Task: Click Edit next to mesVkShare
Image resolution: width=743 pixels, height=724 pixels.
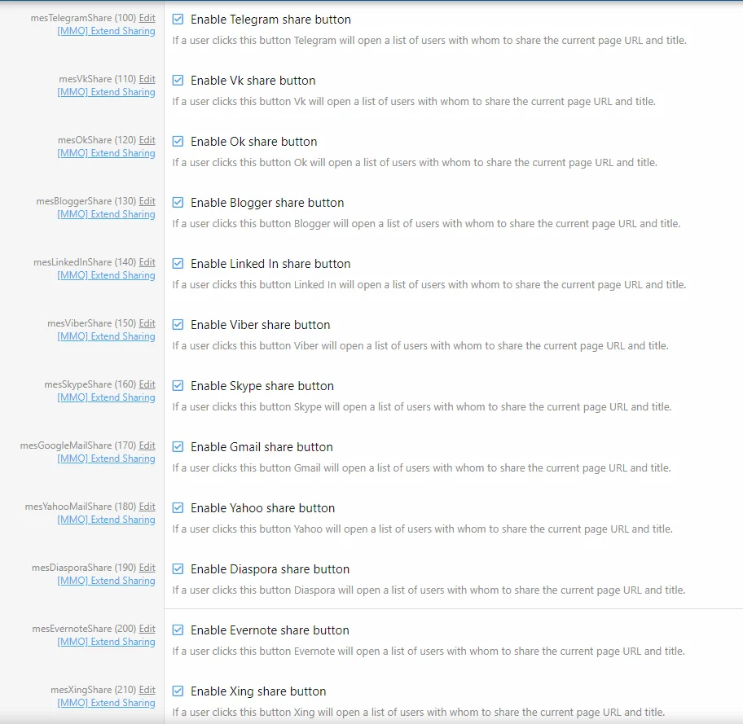Action: [x=147, y=79]
